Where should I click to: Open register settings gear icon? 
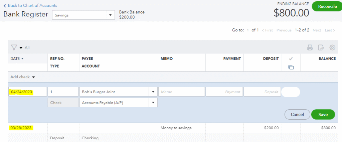pos(332,47)
